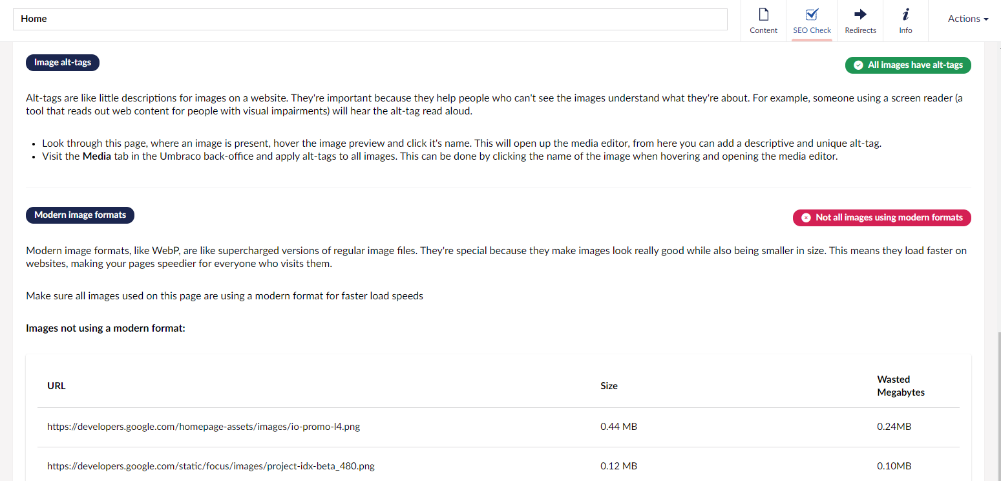This screenshot has height=481, width=1001.
Task: Click the URL column header
Action: 56,385
